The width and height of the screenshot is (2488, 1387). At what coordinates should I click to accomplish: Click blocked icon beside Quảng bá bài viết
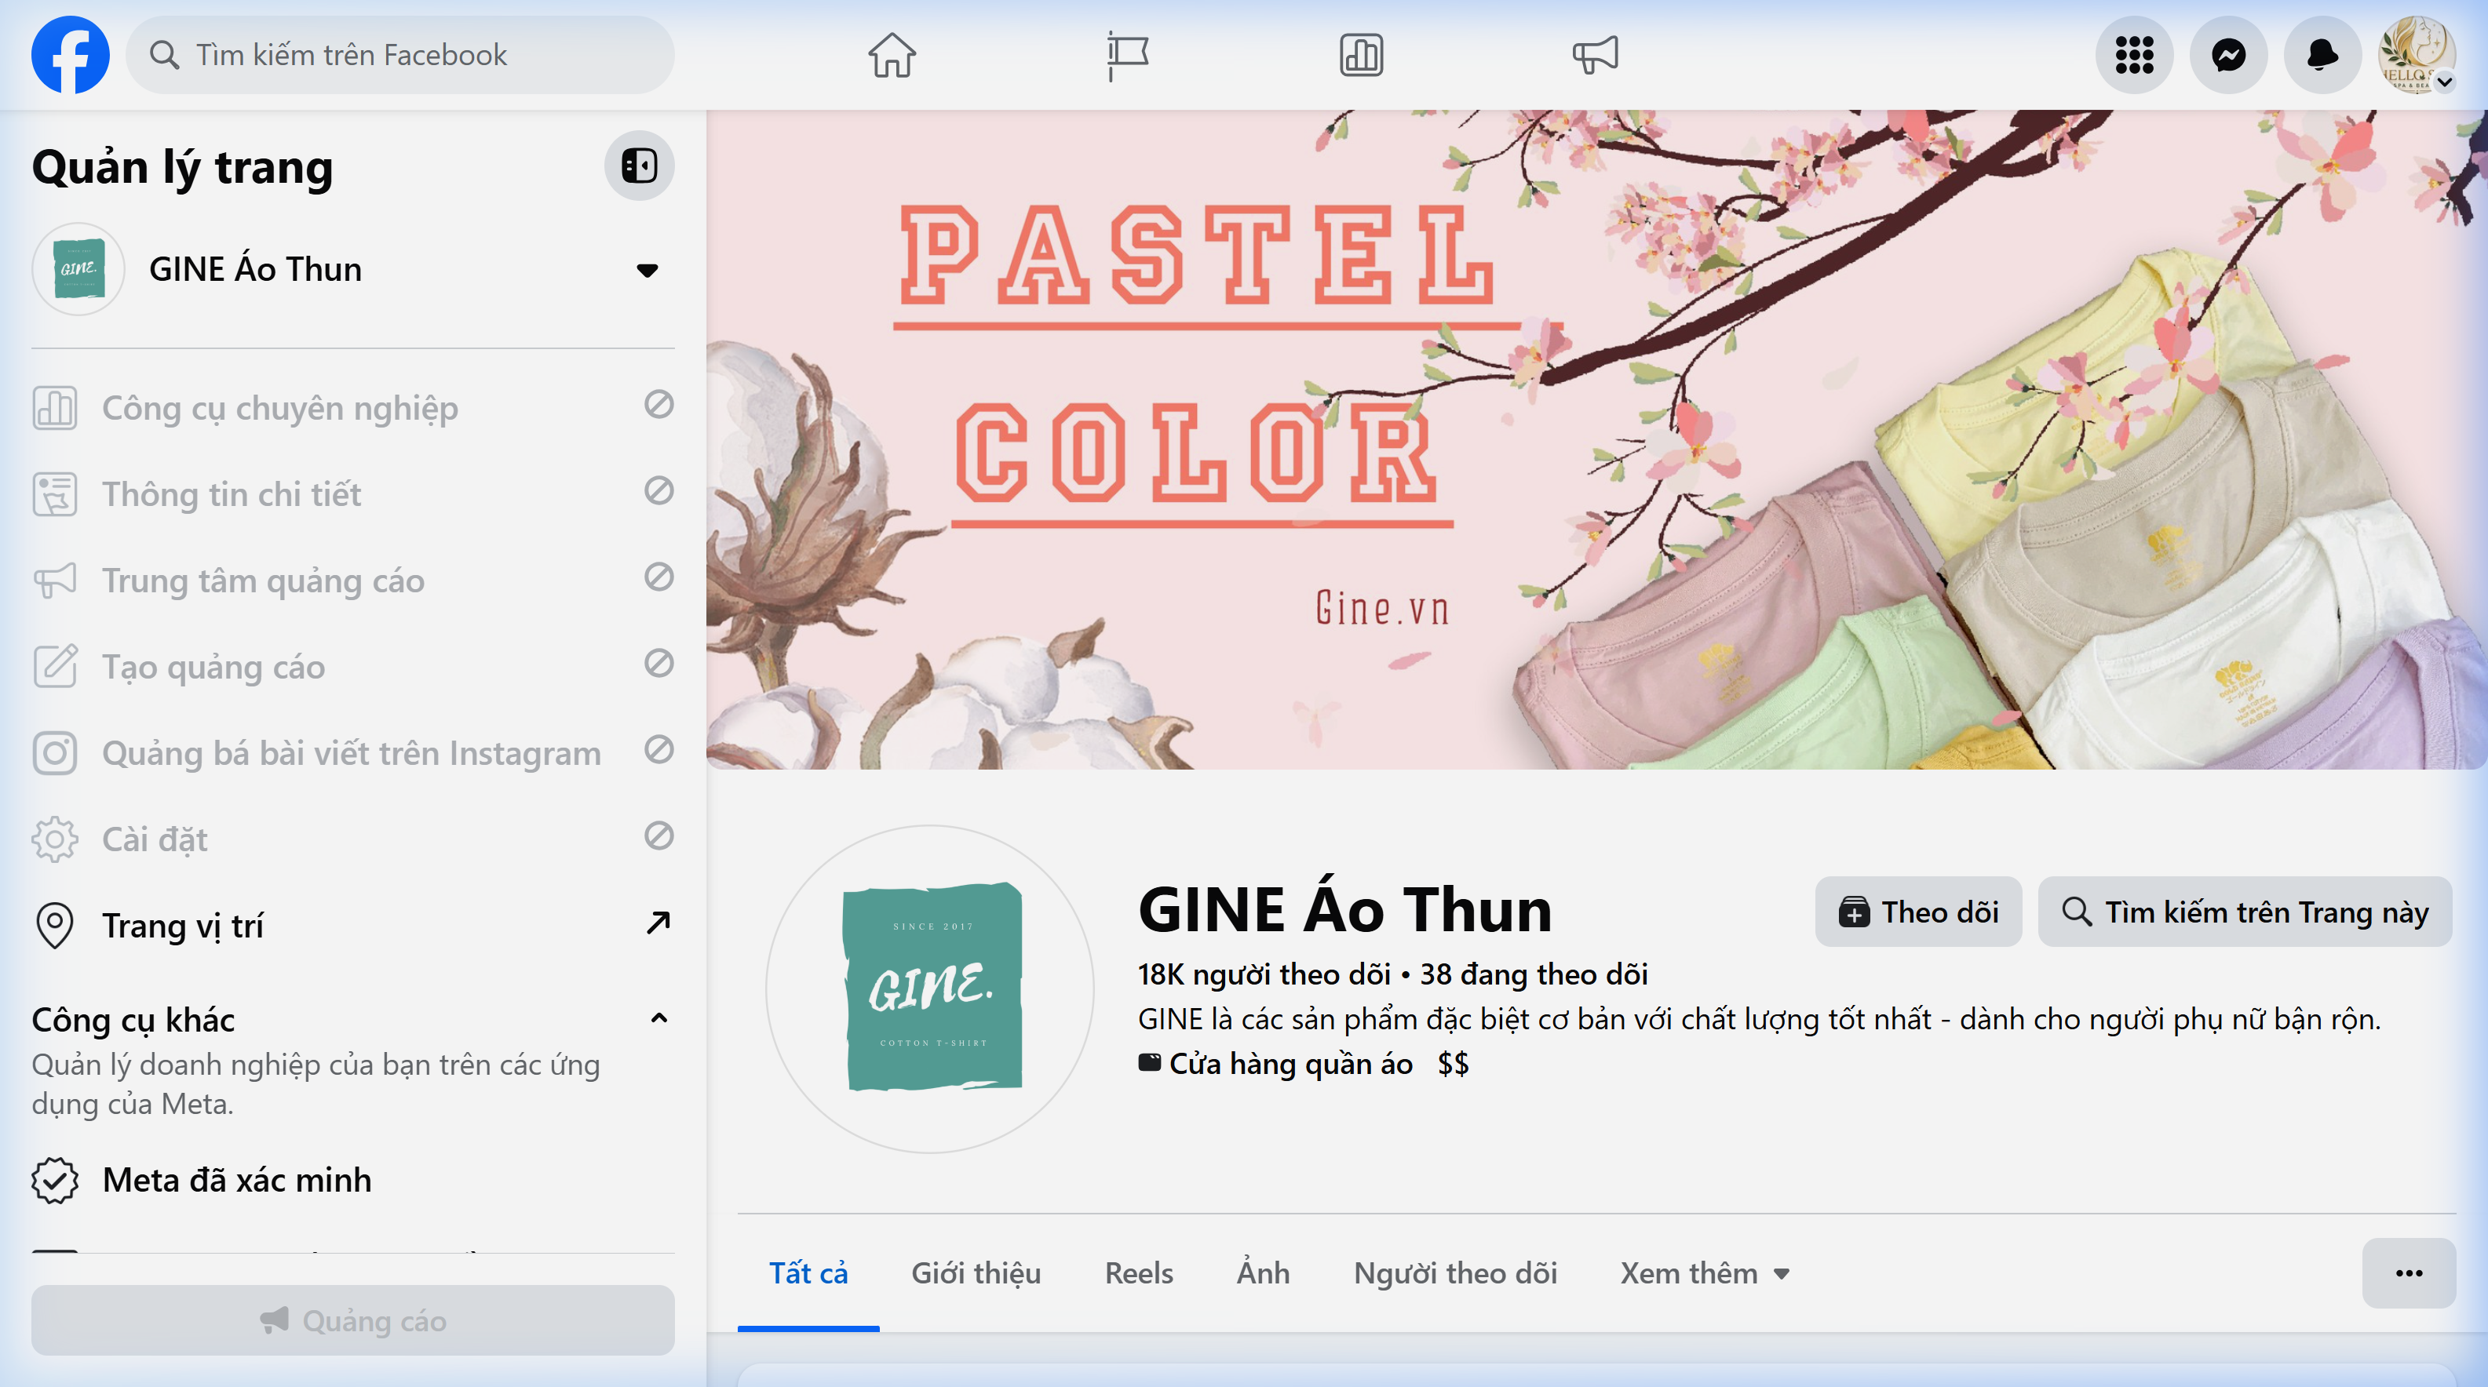(658, 749)
